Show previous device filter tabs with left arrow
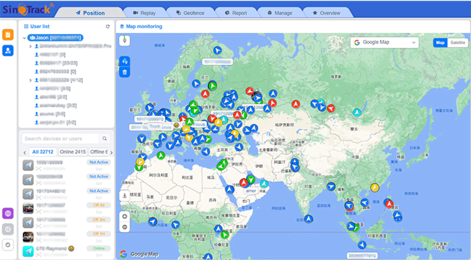This screenshot has width=471, height=260. 24,153
